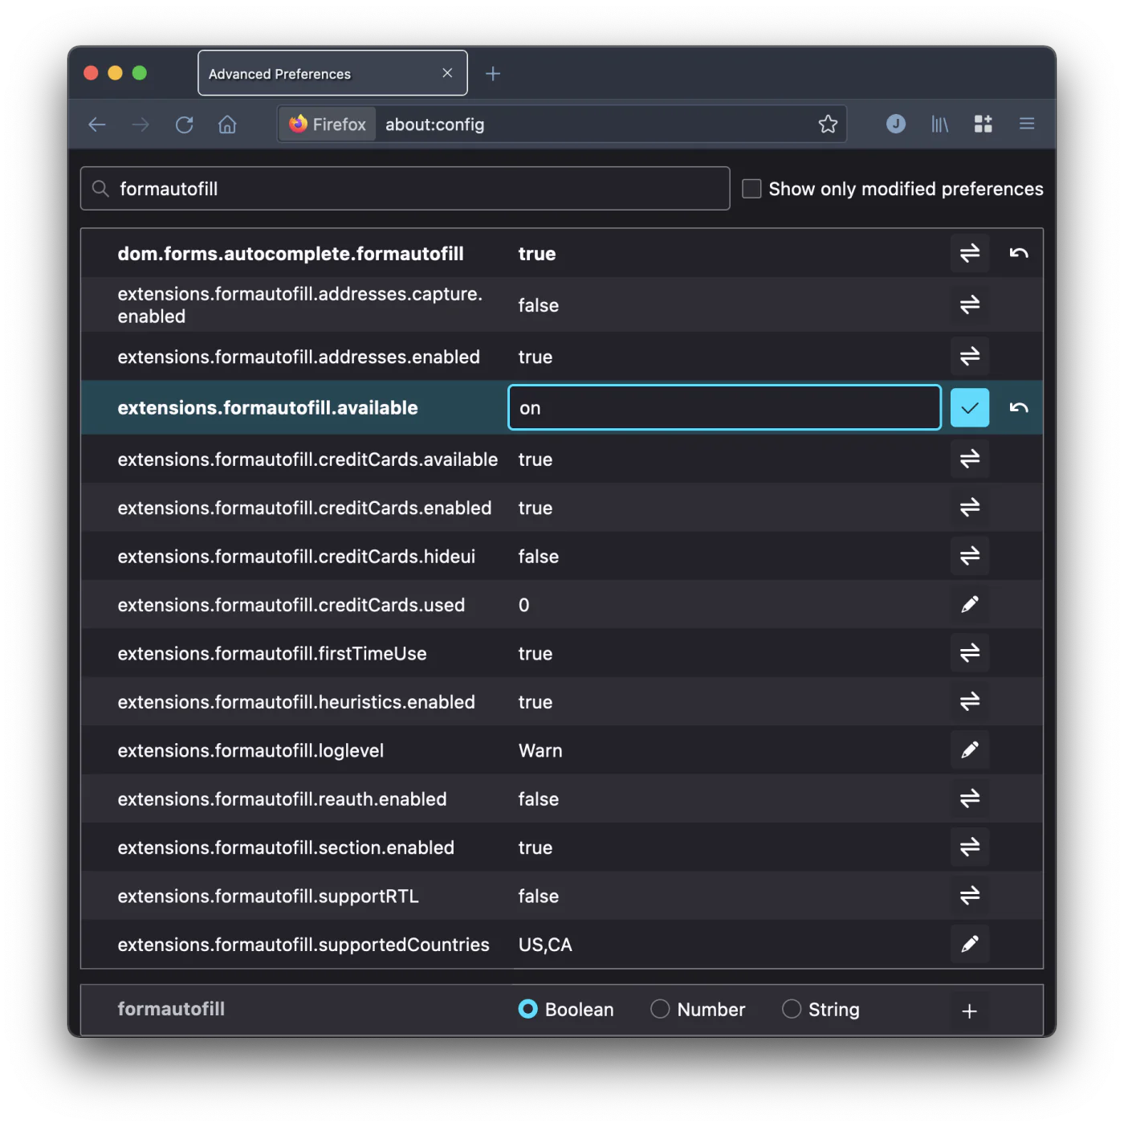
Task: Select the Boolean type radio
Action: pyautogui.click(x=527, y=1009)
